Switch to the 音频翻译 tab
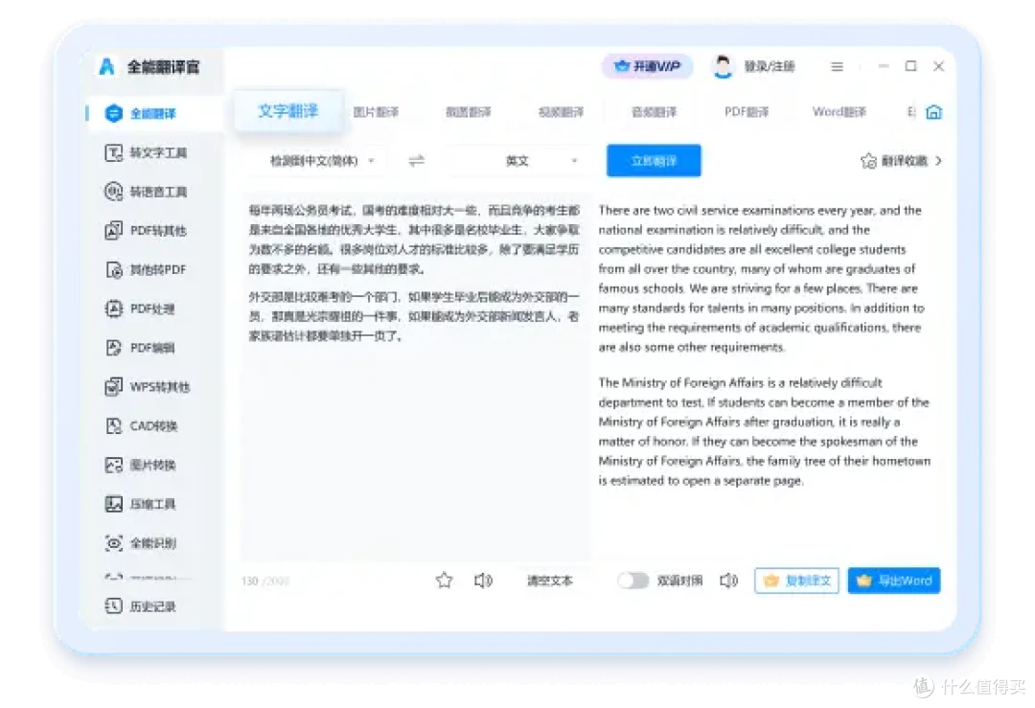The height and width of the screenshot is (708, 1035). 655,112
